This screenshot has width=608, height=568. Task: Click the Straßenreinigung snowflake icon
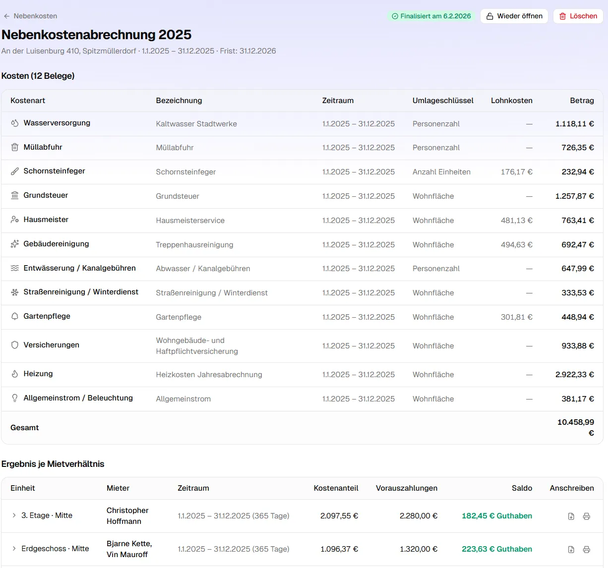click(15, 292)
